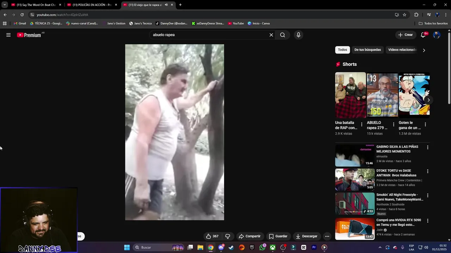
Task: Click the Descargar button
Action: click(307, 236)
